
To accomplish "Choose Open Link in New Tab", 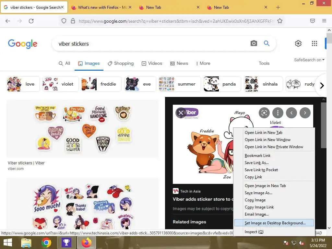I will (274, 133).
